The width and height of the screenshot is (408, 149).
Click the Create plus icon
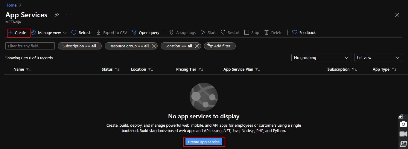click(x=10, y=32)
